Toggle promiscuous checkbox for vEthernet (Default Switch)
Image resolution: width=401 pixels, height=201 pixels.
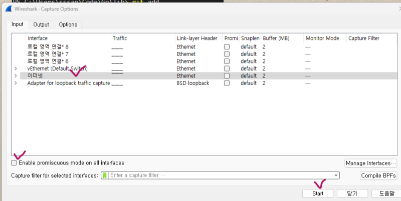227,68
